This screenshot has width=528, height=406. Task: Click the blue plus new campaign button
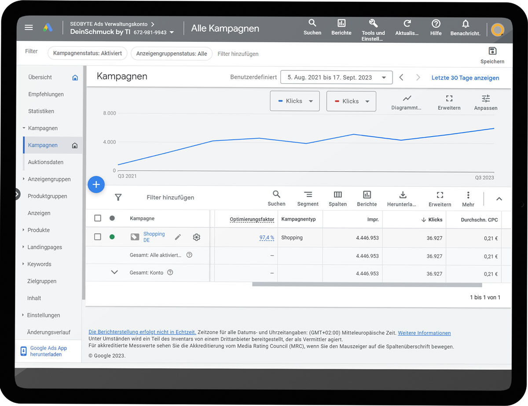coord(96,185)
